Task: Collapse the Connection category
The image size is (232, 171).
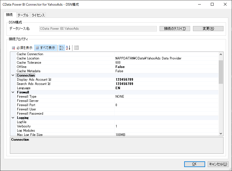Action: [13, 75]
